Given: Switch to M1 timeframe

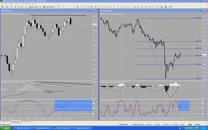Looking at the screenshot, I should click(100, 7).
